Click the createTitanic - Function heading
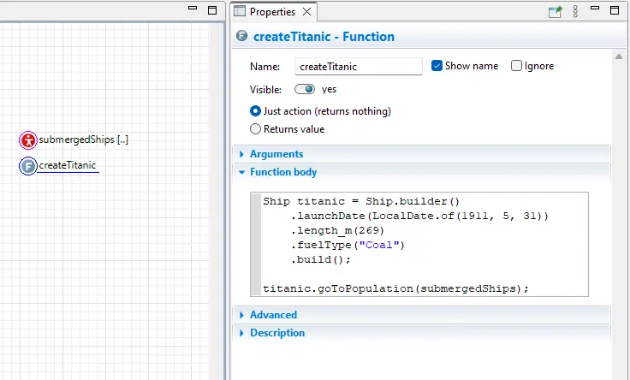The image size is (630, 380). [324, 37]
